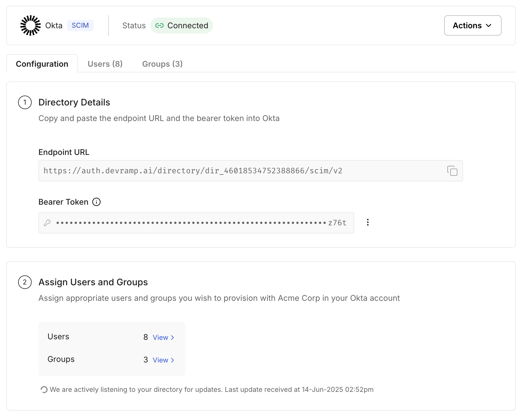Copy the Endpoint URL with copy icon
The width and height of the screenshot is (527, 419).
tap(452, 171)
